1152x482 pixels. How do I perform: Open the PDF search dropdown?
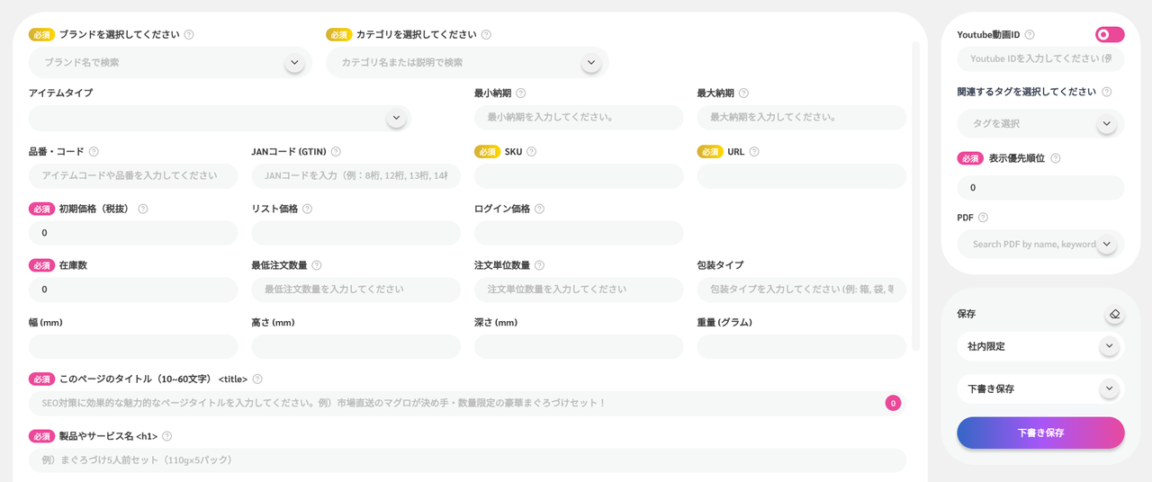click(1107, 244)
